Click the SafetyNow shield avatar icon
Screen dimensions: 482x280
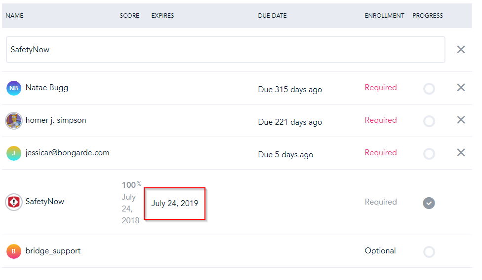coord(14,202)
